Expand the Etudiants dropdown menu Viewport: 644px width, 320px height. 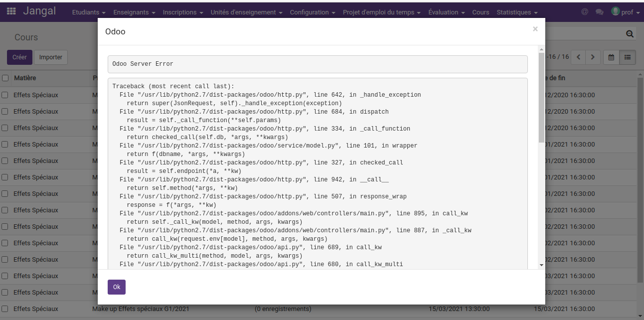89,12
